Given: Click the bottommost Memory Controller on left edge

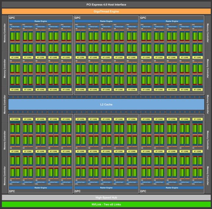Looking at the screenshot, I should click(5, 175).
